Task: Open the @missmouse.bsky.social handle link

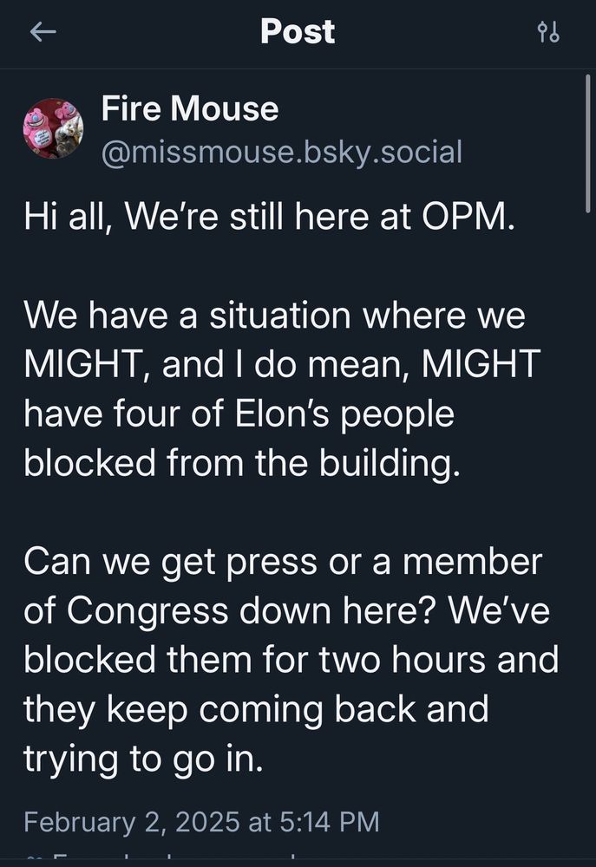Action: 282,152
